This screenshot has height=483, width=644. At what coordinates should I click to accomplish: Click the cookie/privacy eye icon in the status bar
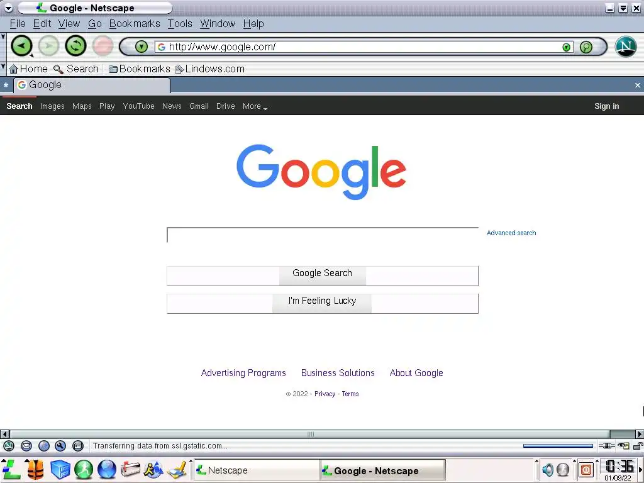(623, 446)
